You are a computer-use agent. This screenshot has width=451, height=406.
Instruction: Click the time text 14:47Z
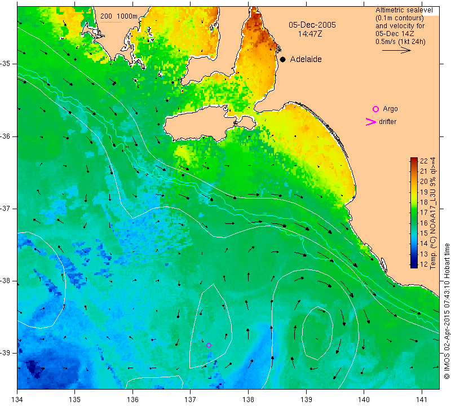(310, 34)
